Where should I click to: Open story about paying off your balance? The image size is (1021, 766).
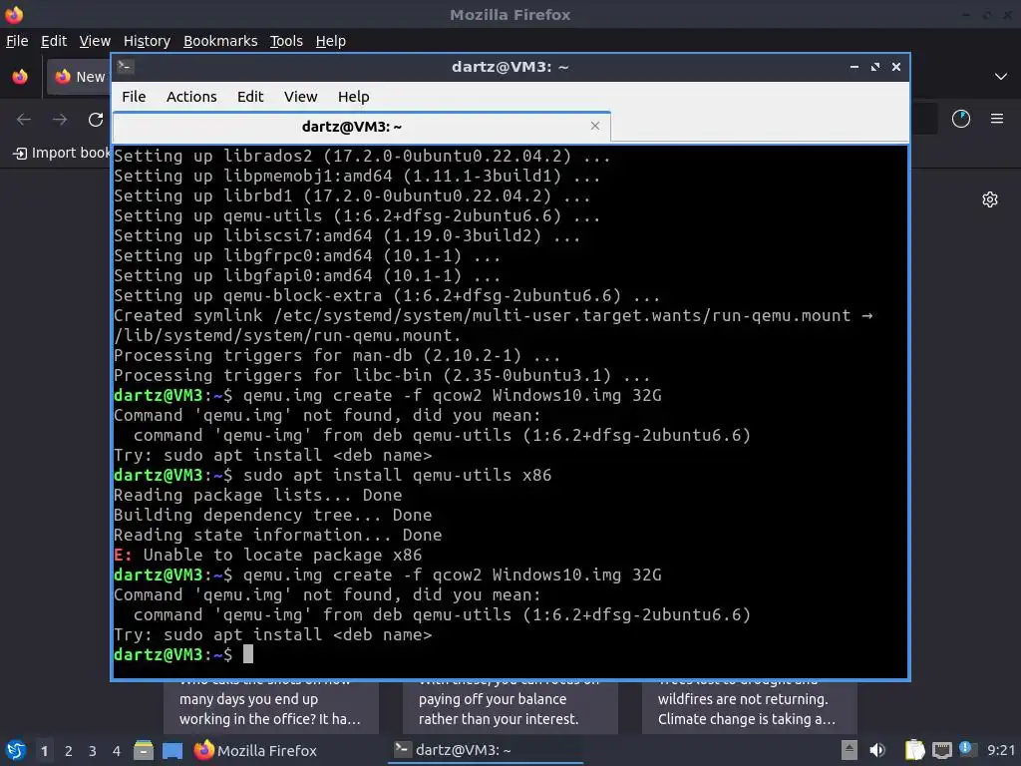click(510, 708)
